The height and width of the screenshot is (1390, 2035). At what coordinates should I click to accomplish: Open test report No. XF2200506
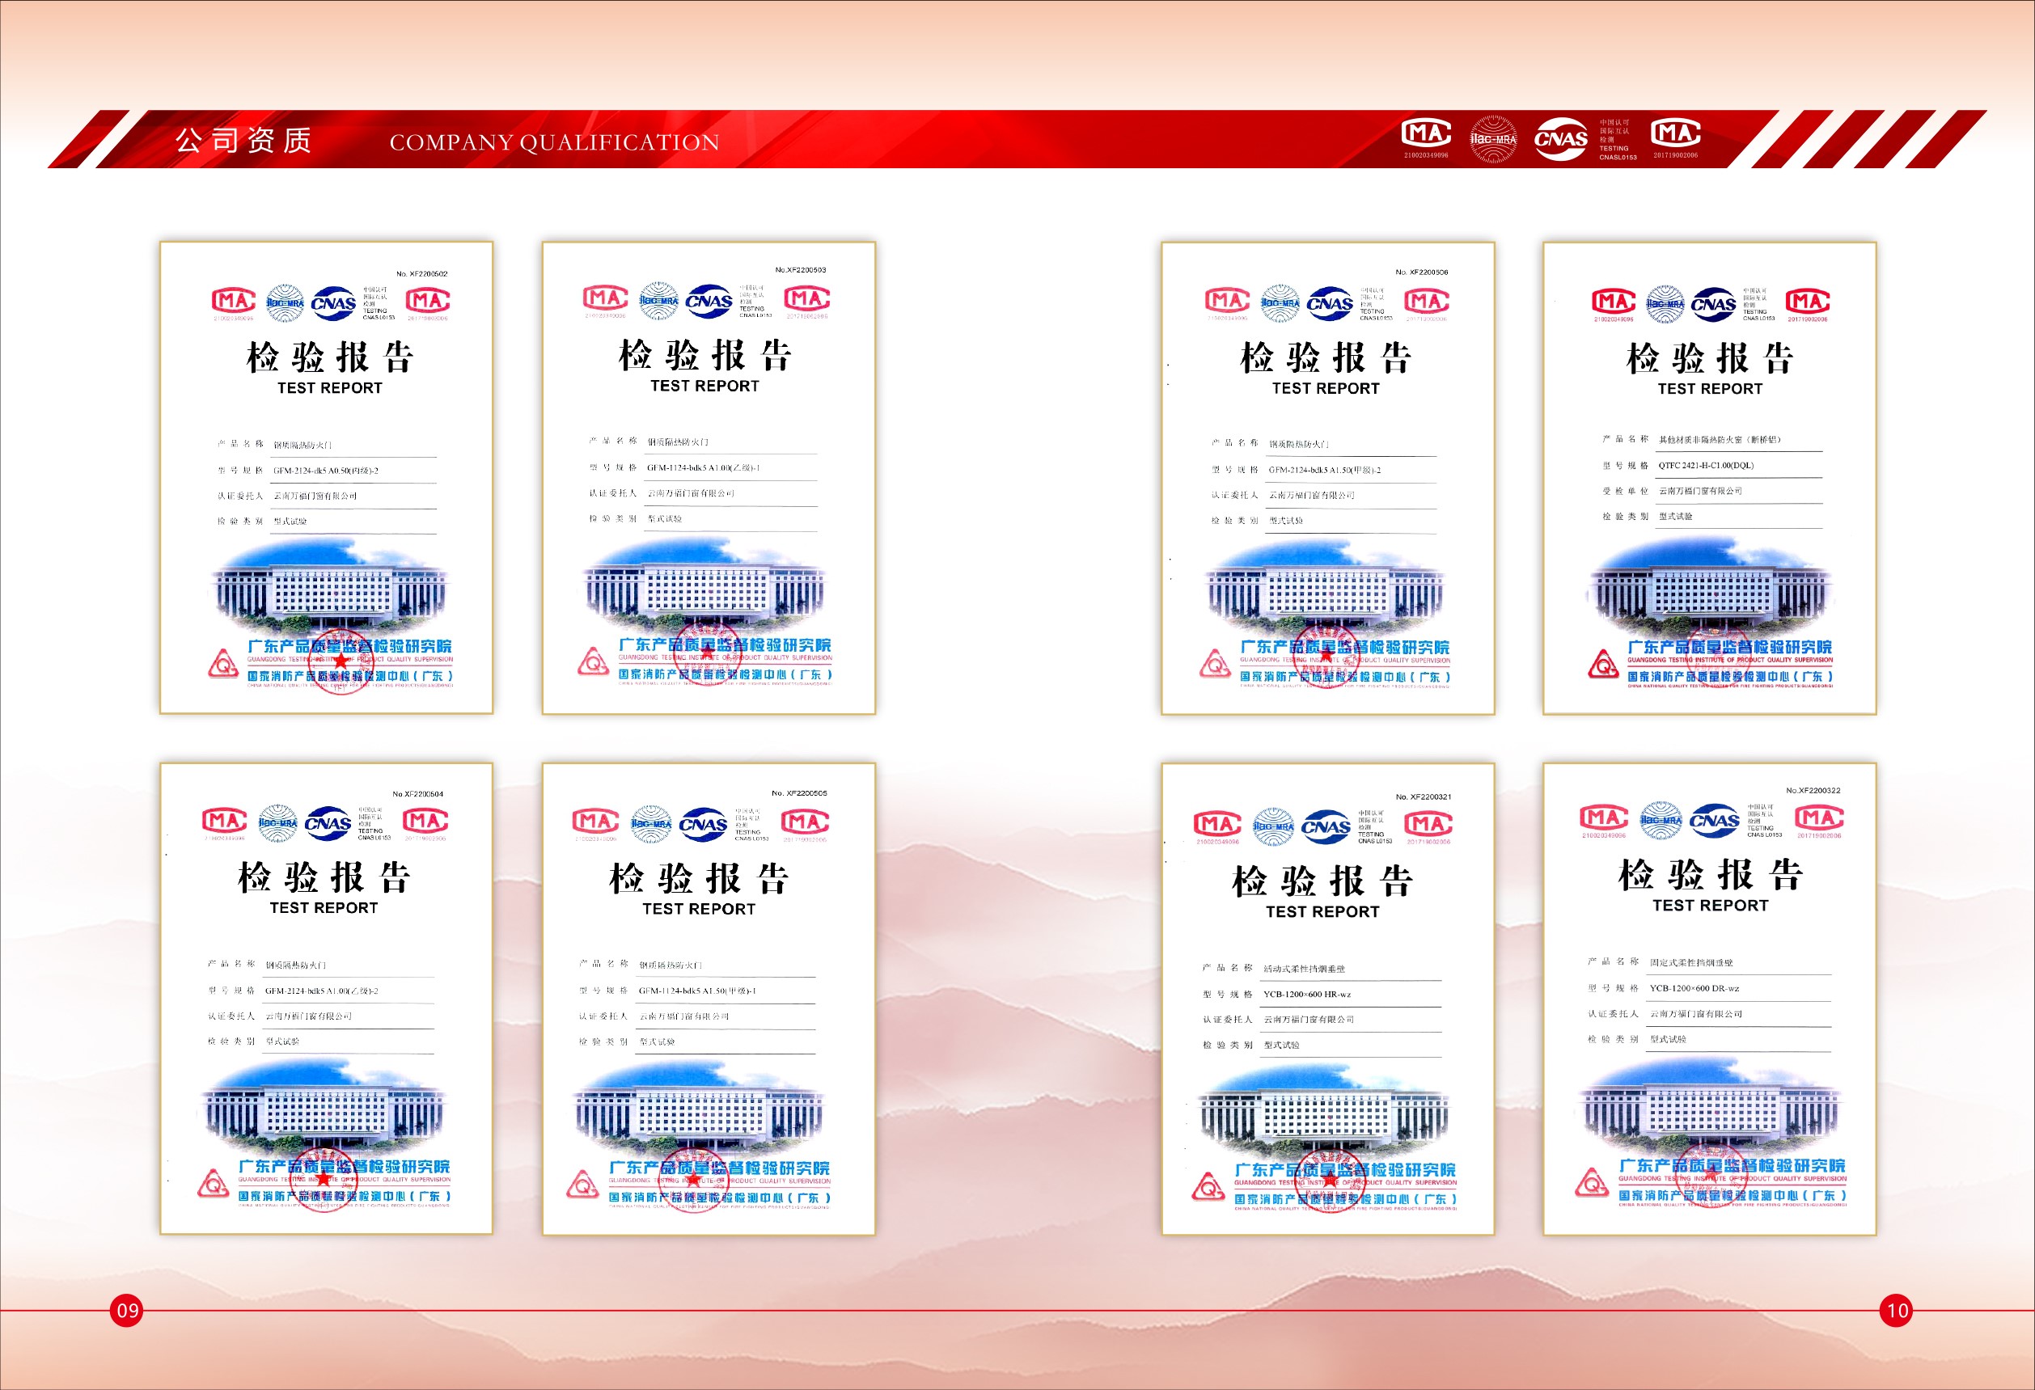point(1327,478)
